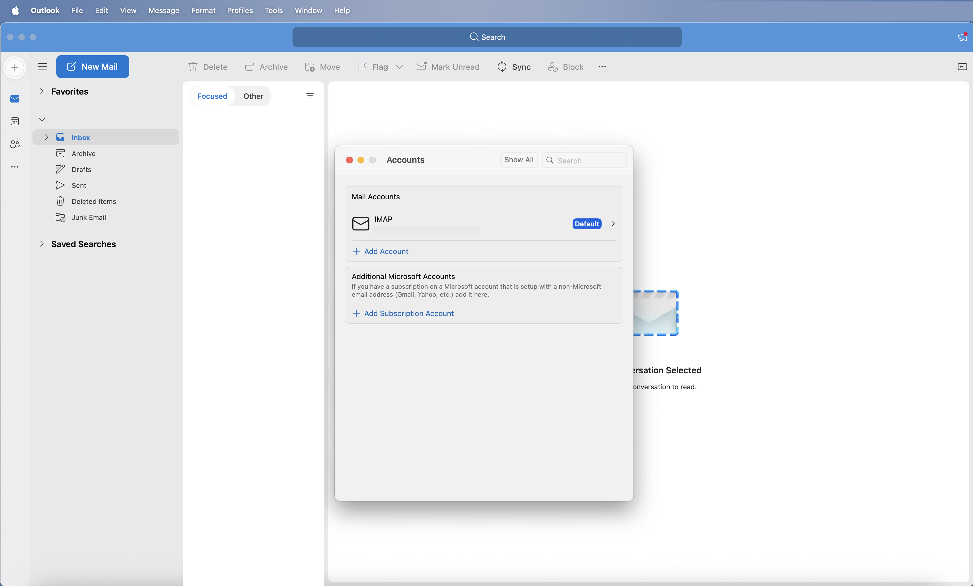Open the Message menu
The image size is (973, 586).
(x=164, y=11)
